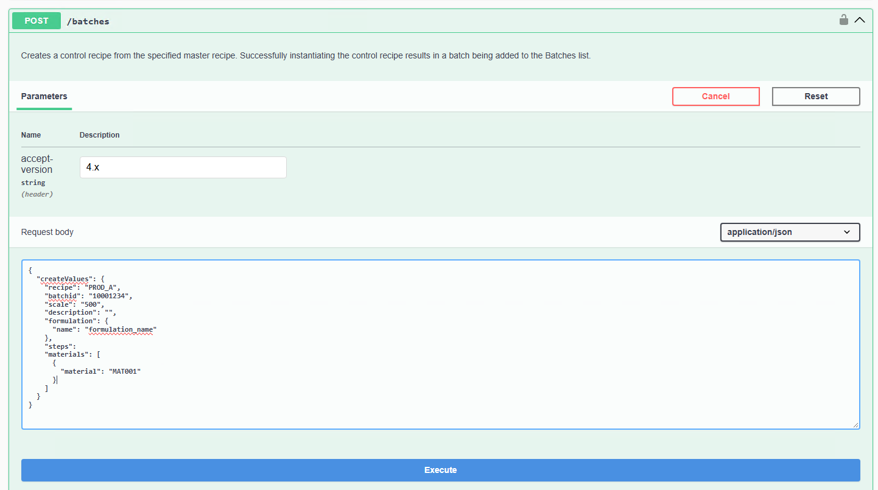
Task: Click the "scale": "500" line
Action: [75, 304]
